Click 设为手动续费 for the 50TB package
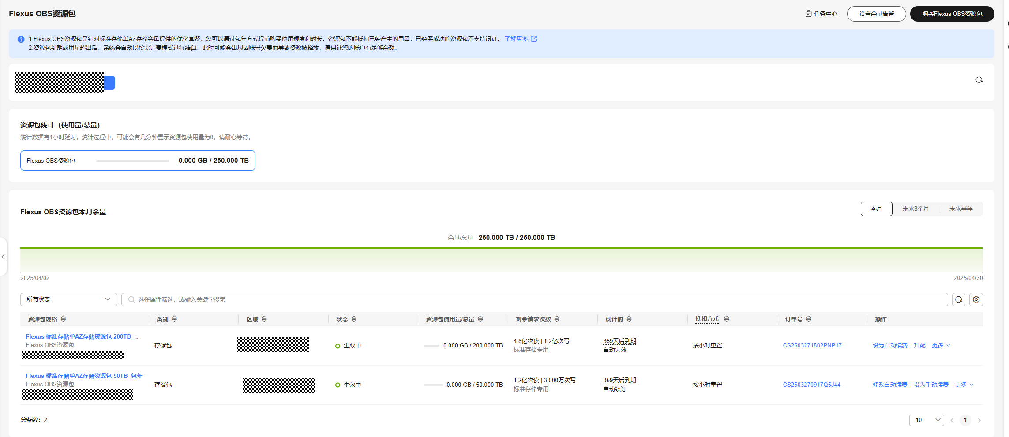 coord(931,385)
